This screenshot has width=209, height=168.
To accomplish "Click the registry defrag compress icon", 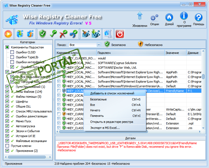I will click(108, 34).
